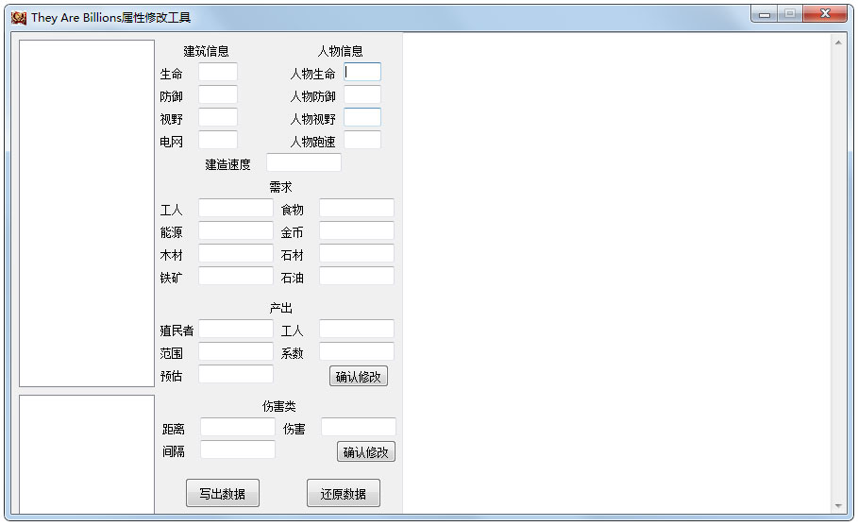Select the 金币 input field
This screenshot has height=526, width=858.
click(x=356, y=230)
